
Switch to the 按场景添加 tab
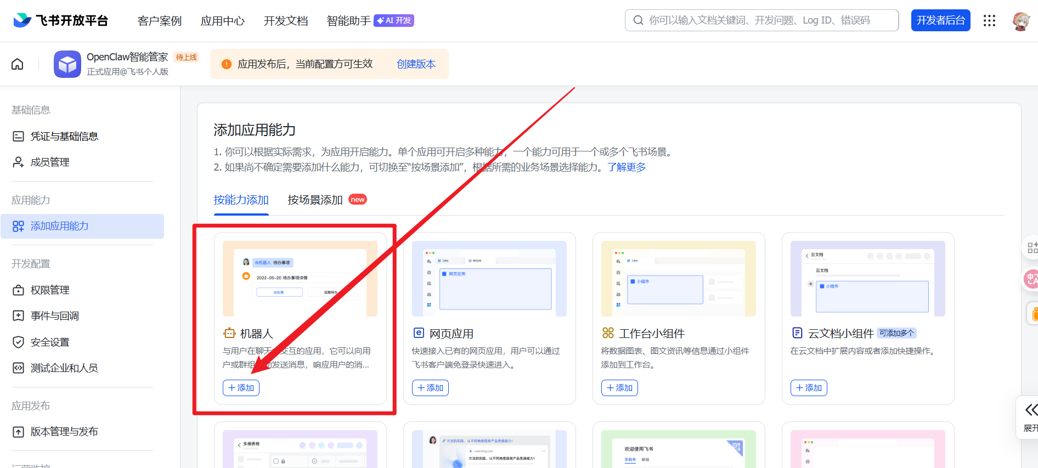[315, 200]
